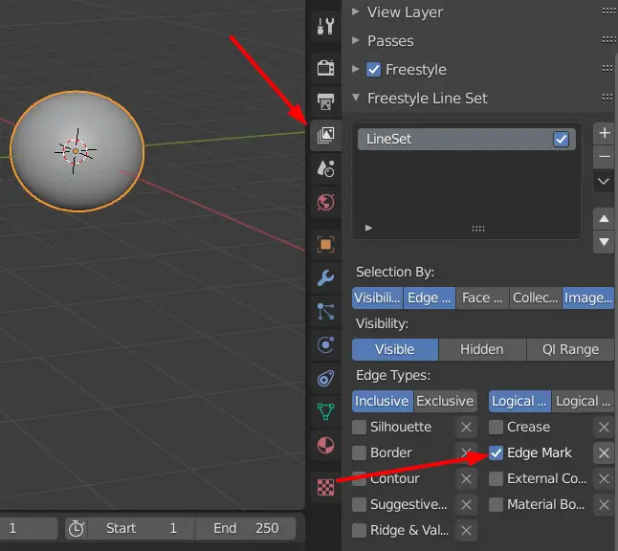
Task: Disable the Freestyle checkbox
Action: coord(373,70)
